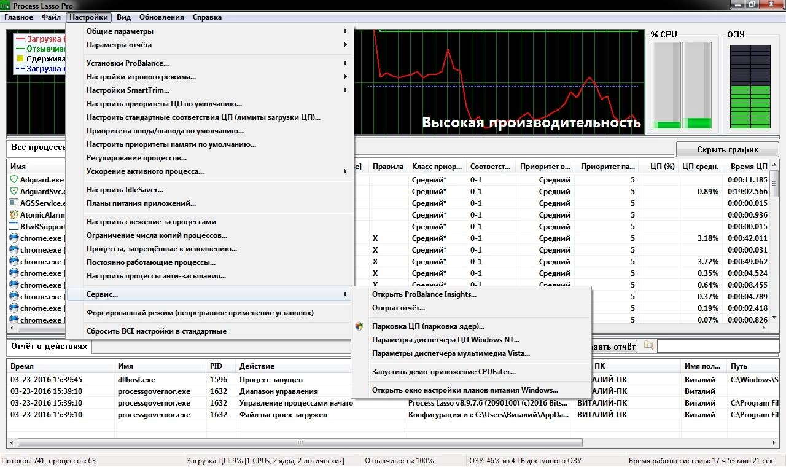The width and height of the screenshot is (786, 467).
Task: Switch to the Все процессы tab
Action: pyautogui.click(x=38, y=148)
